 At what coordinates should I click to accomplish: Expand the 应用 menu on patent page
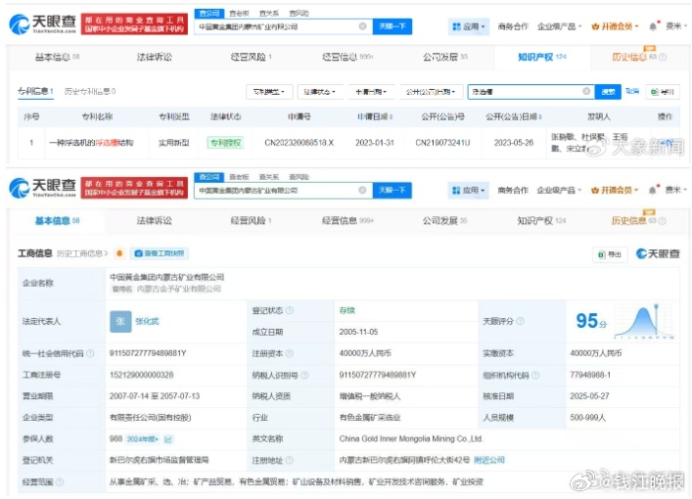[468, 26]
